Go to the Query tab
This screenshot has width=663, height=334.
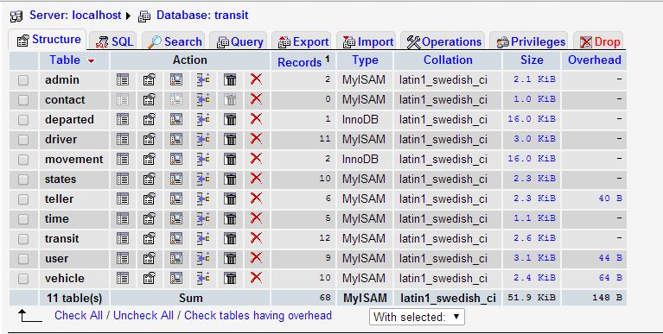pos(239,41)
